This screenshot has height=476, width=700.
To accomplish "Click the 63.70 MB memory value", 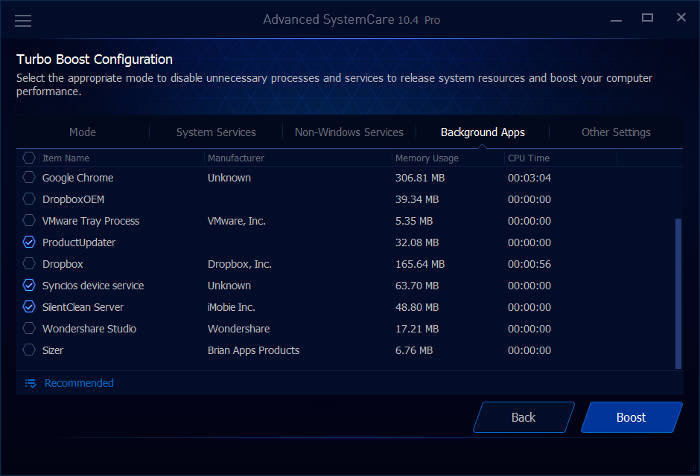I will (417, 286).
